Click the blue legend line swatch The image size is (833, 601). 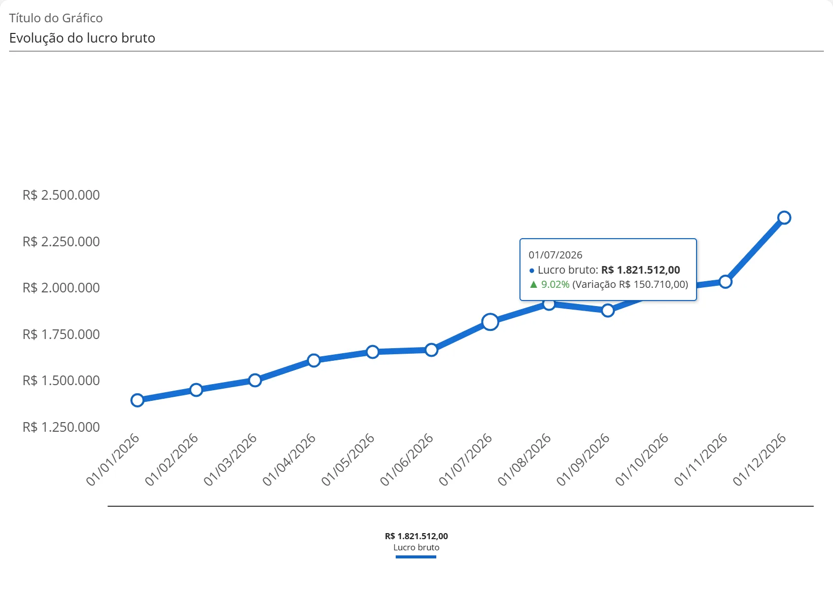[x=416, y=557]
